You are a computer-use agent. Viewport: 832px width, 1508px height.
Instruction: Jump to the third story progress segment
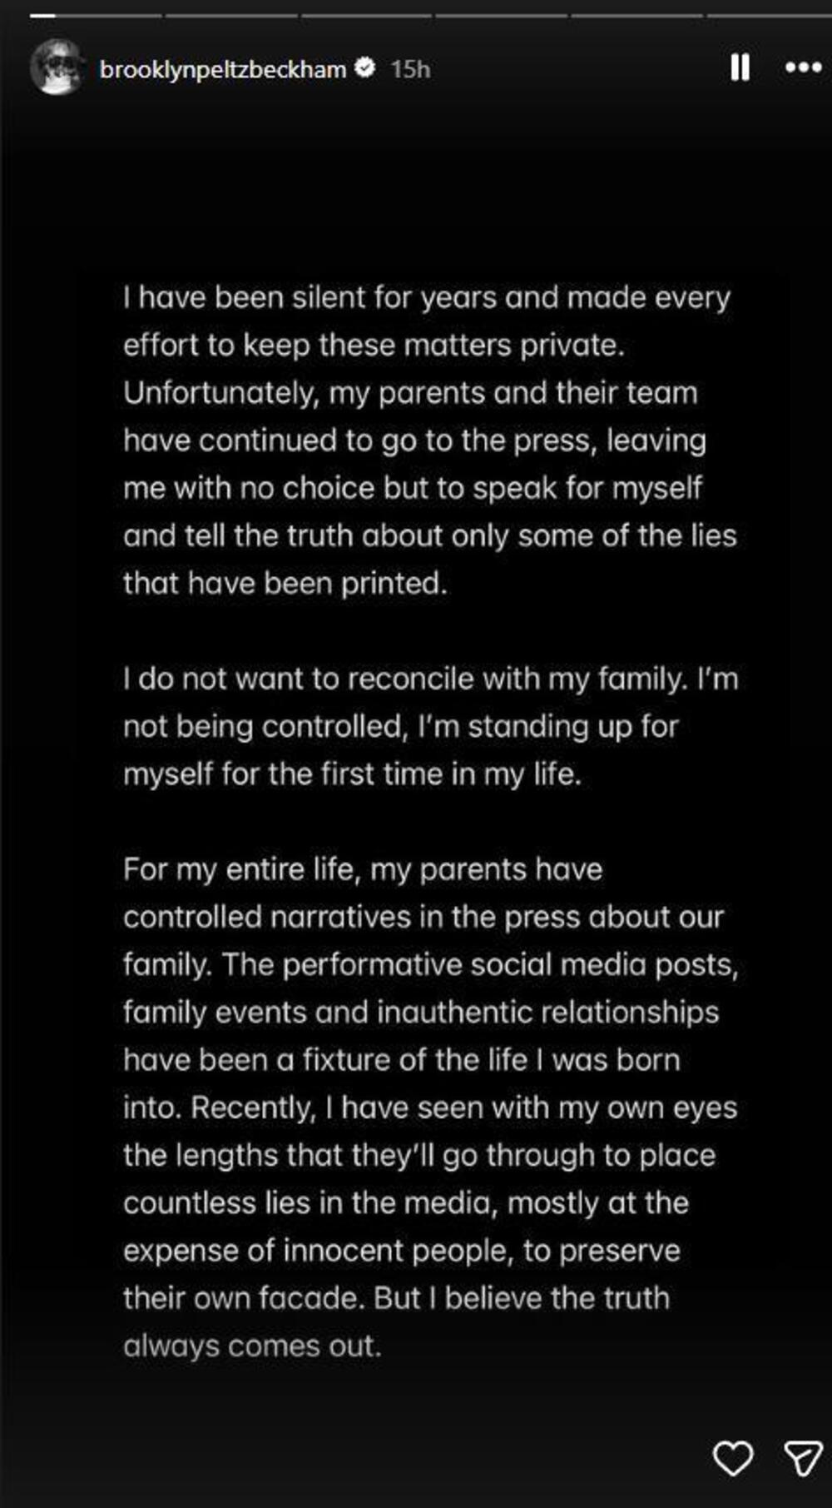pyautogui.click(x=367, y=15)
